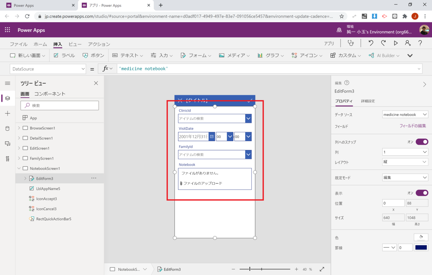
Task: Open the DataSource property dropdown
Action: [x=48, y=69]
